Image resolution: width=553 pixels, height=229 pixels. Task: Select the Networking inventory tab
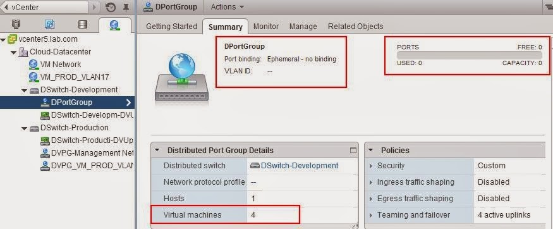[114, 25]
